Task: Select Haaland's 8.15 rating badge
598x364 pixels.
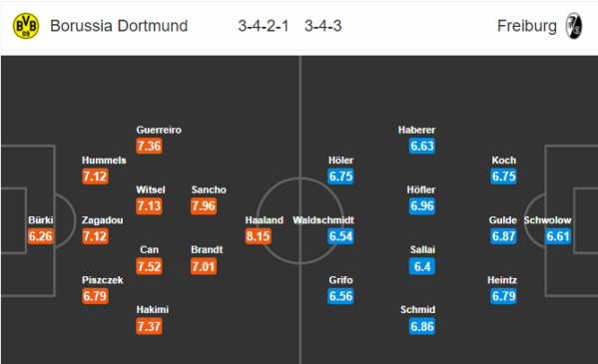Action: point(259,236)
